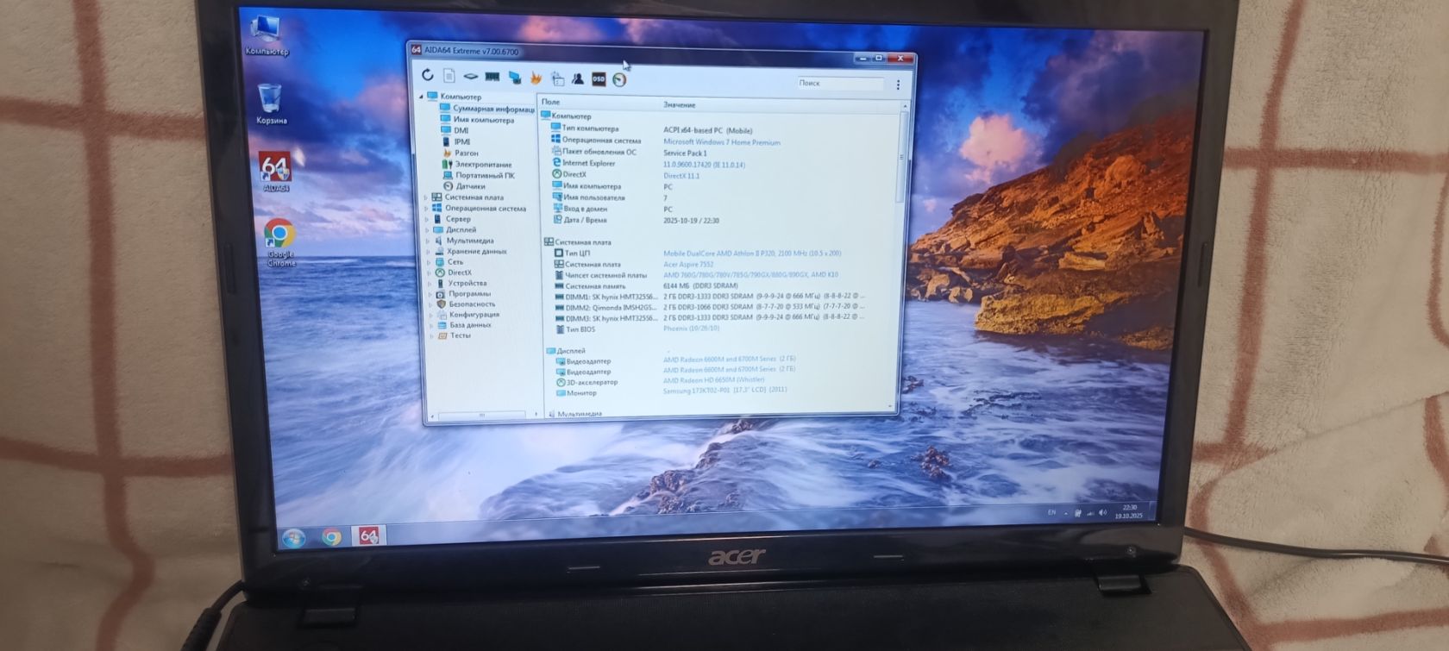Open the Acer Aspire 7552 link
The width and height of the screenshot is (1449, 651).
tap(687, 265)
